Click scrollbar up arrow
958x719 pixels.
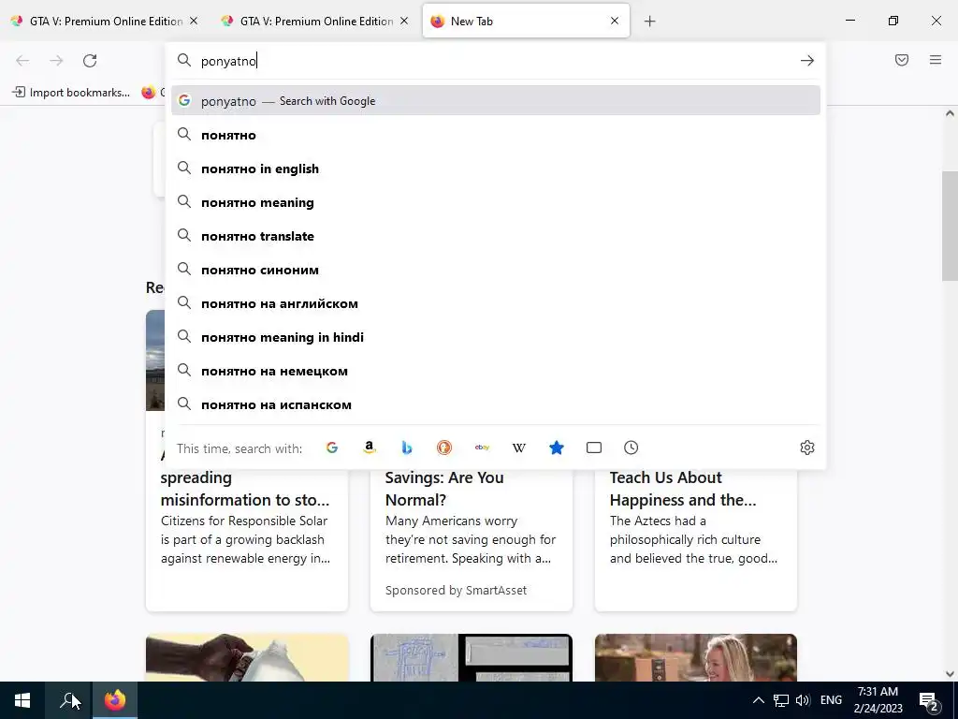[950, 113]
